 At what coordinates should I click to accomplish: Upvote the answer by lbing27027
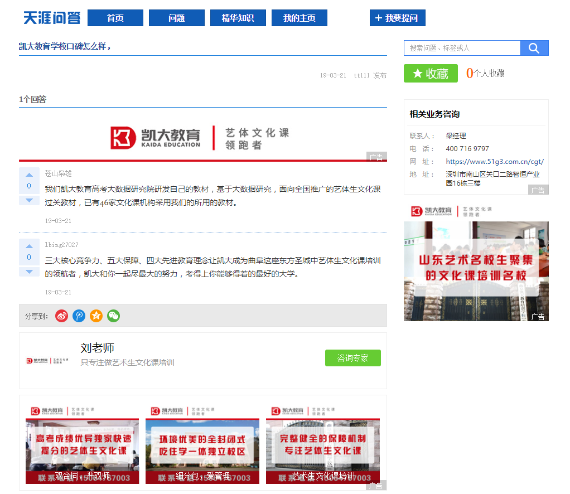[29, 246]
